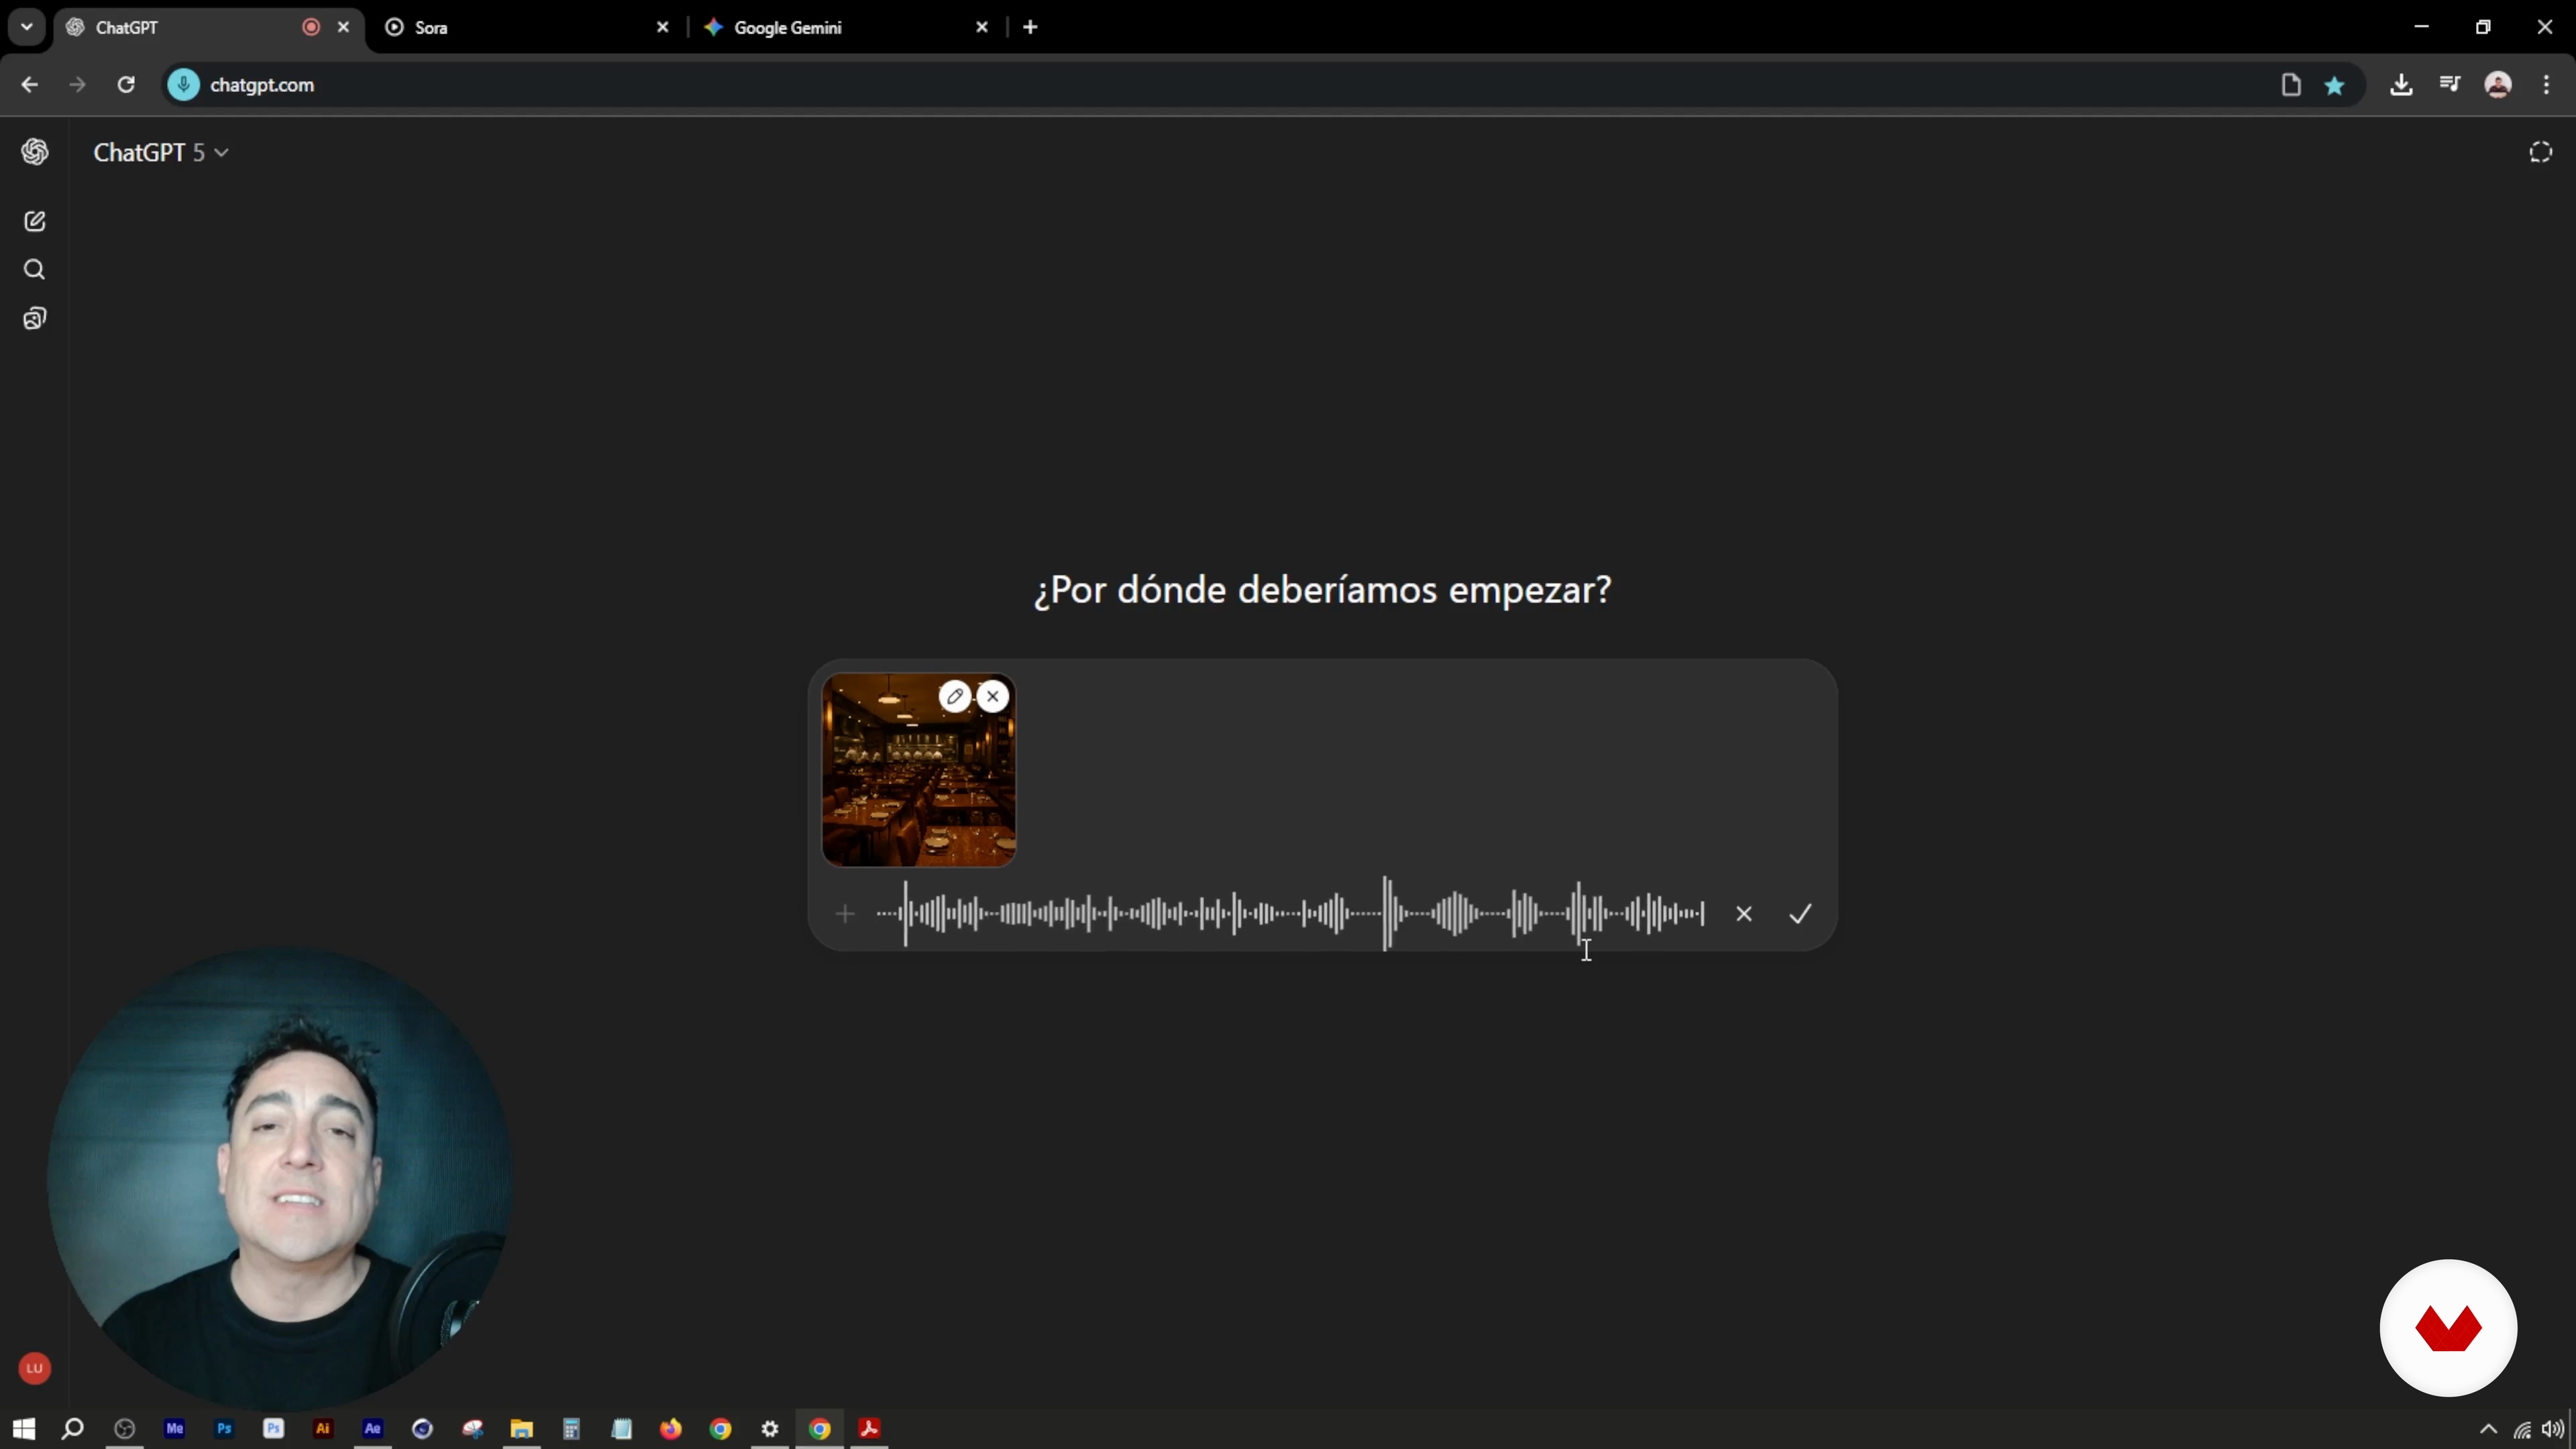Cancel the voice recording

pos(1744,914)
